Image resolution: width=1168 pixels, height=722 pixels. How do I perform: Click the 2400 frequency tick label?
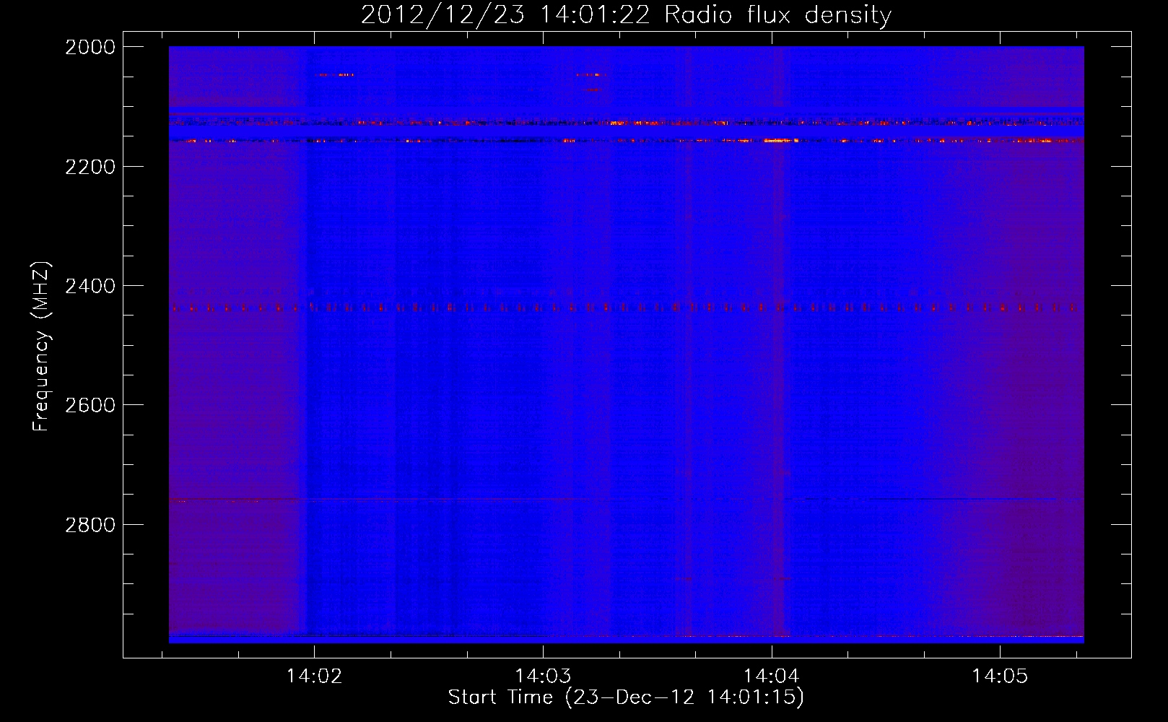coord(90,287)
